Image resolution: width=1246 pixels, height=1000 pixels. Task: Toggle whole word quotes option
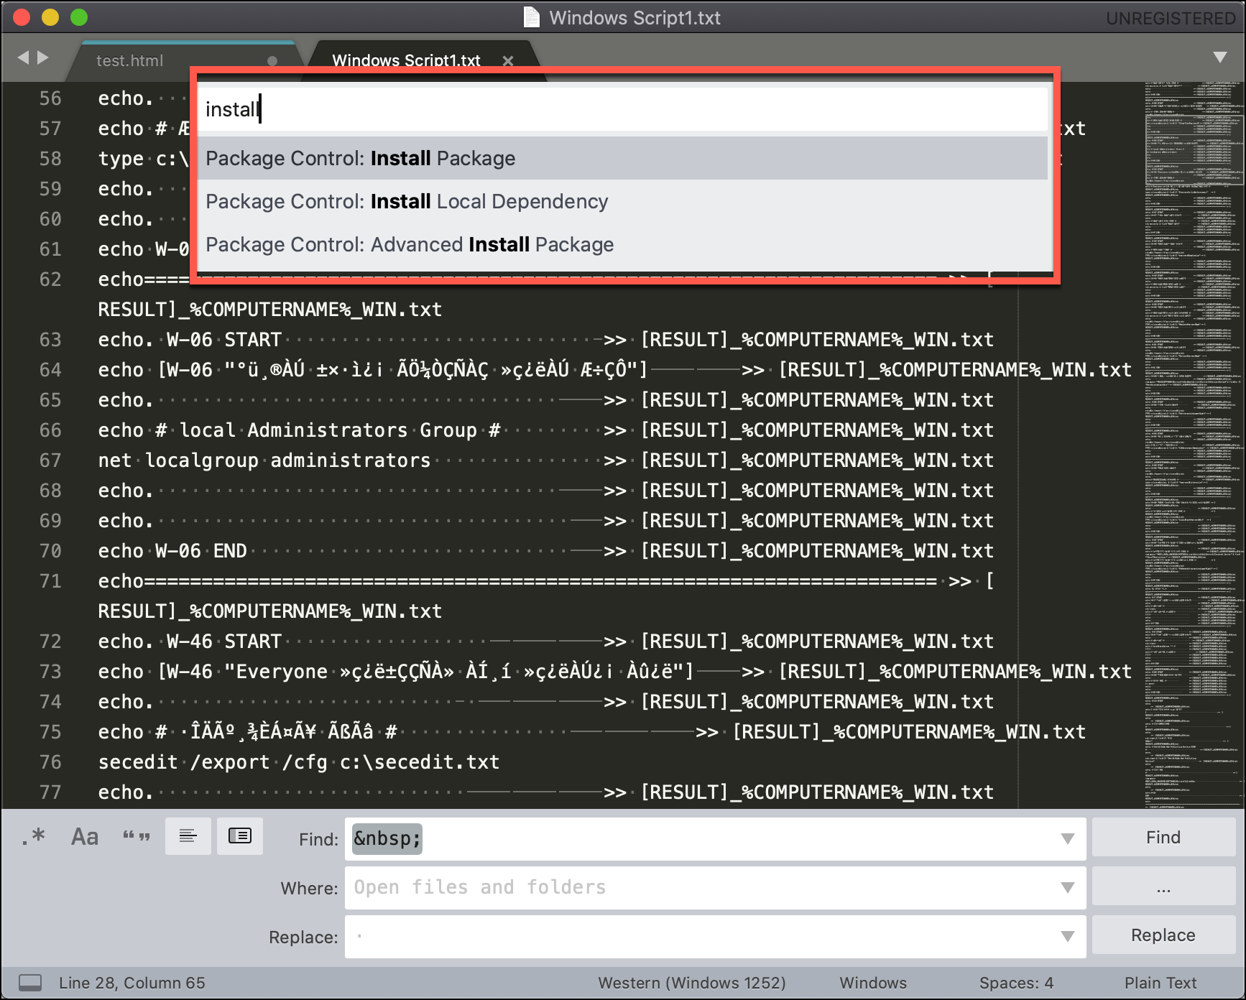137,837
